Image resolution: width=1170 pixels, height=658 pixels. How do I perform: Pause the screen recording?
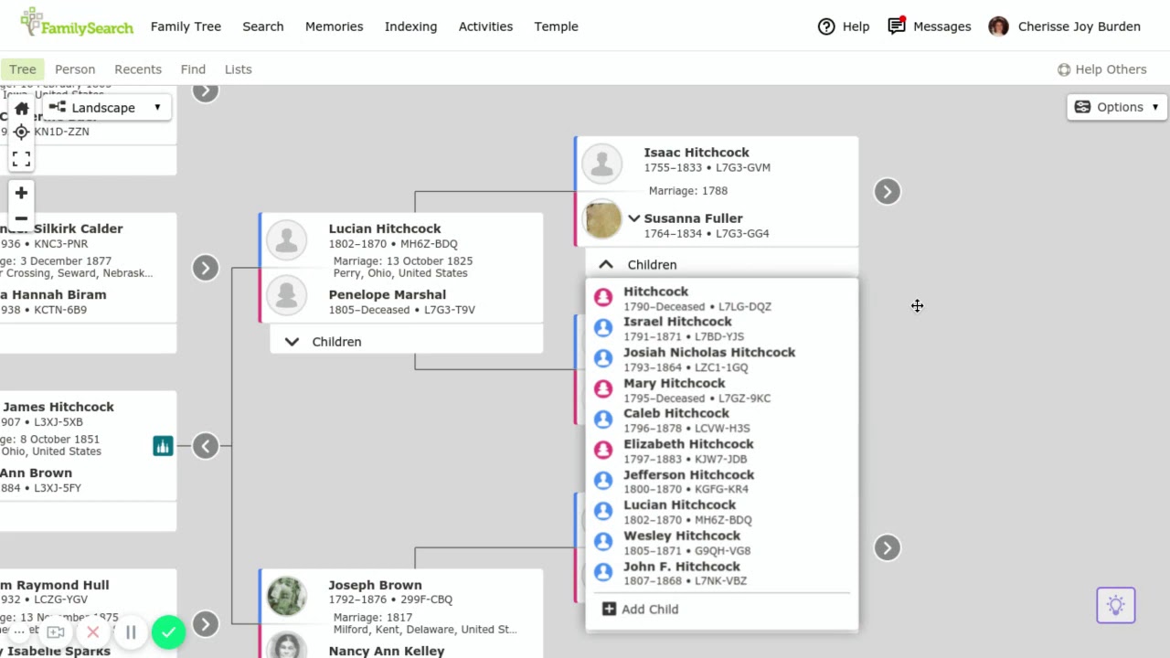131,631
